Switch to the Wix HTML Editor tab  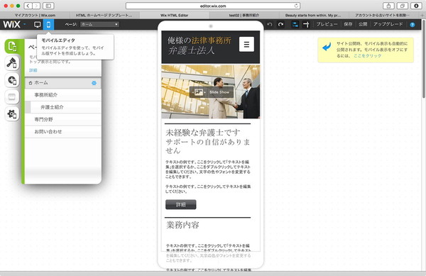(175, 15)
